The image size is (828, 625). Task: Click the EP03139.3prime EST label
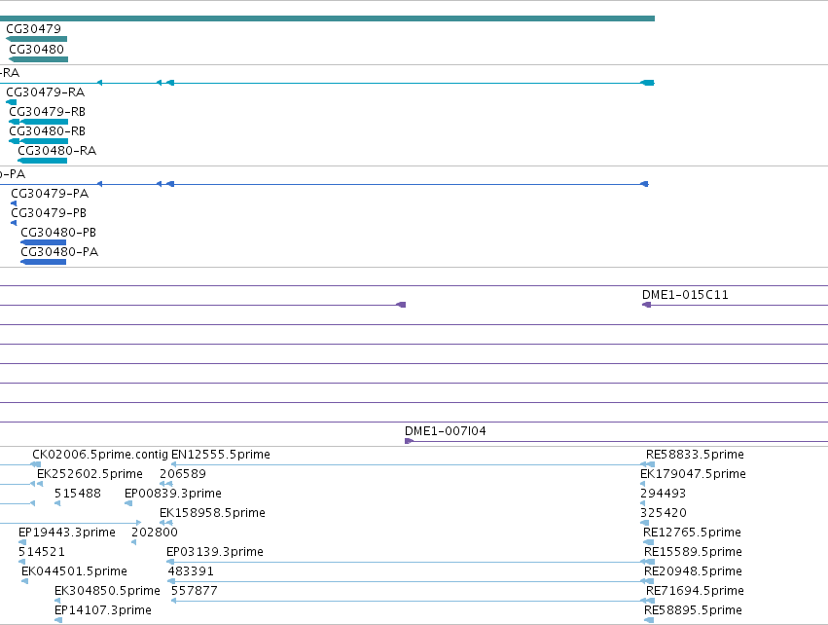pos(215,552)
